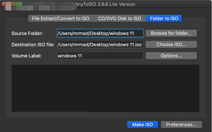Viewport: 212px width, 132px height.
Task: Click the "Volume Label:" text label
Action: tap(26, 56)
